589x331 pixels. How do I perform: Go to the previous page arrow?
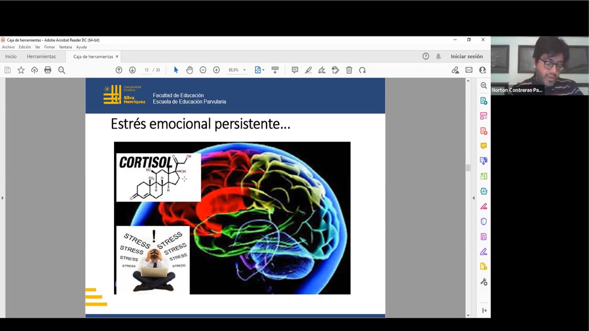click(x=119, y=70)
